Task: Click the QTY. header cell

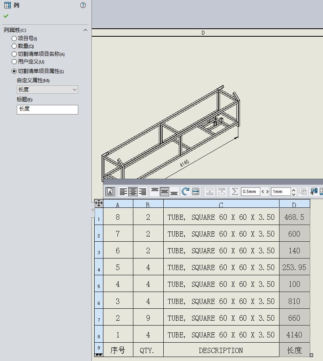Action: click(x=148, y=350)
